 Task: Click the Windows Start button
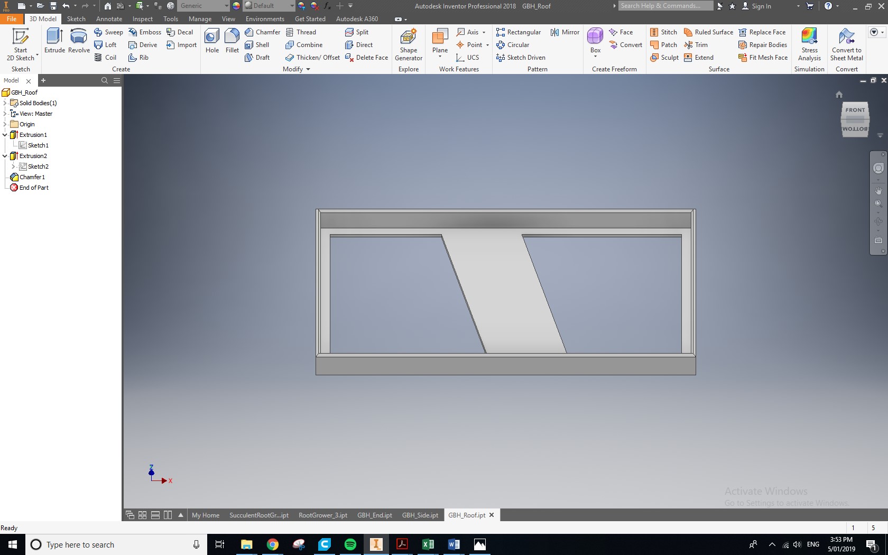pos(13,544)
